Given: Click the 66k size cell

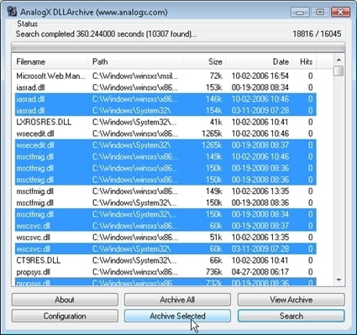Looking at the screenshot, I should click(x=216, y=260).
